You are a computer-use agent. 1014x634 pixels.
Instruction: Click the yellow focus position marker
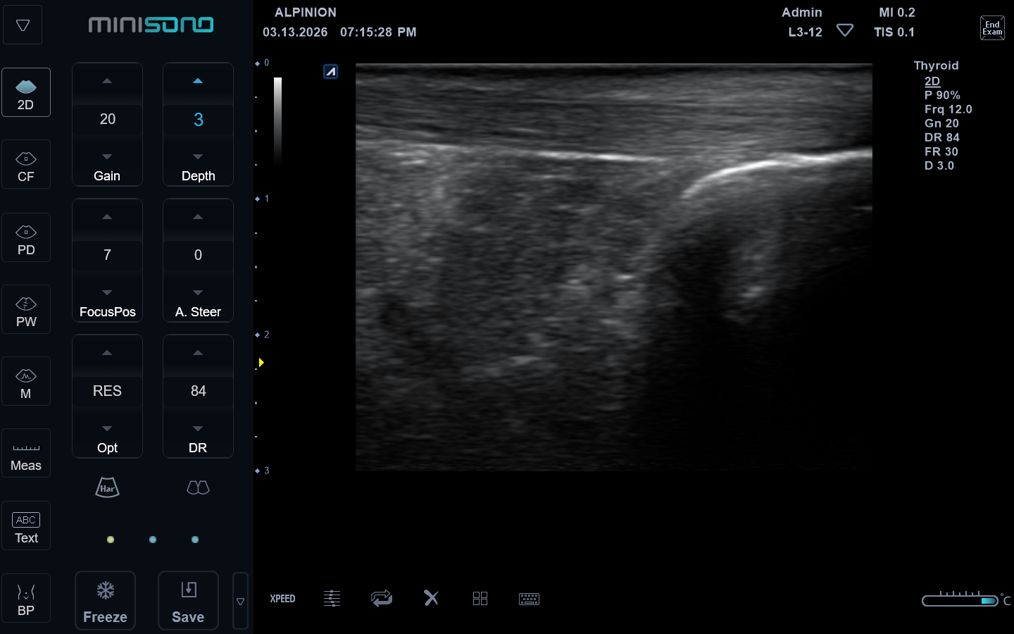[x=261, y=363]
